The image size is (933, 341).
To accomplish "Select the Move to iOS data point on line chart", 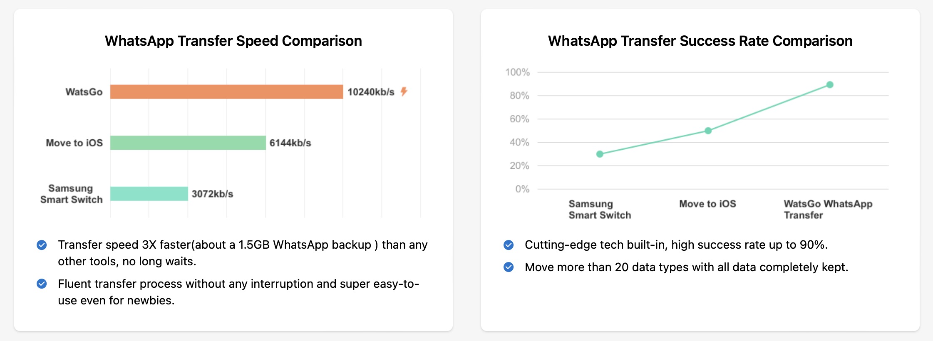I will pos(708,131).
